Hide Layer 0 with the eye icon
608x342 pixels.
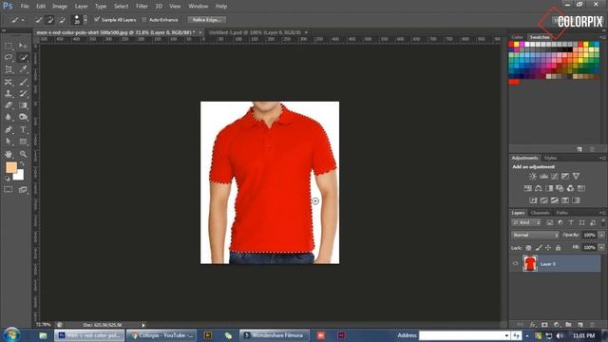coord(515,264)
